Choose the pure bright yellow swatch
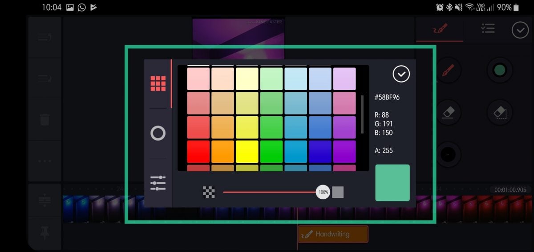 tap(247, 152)
